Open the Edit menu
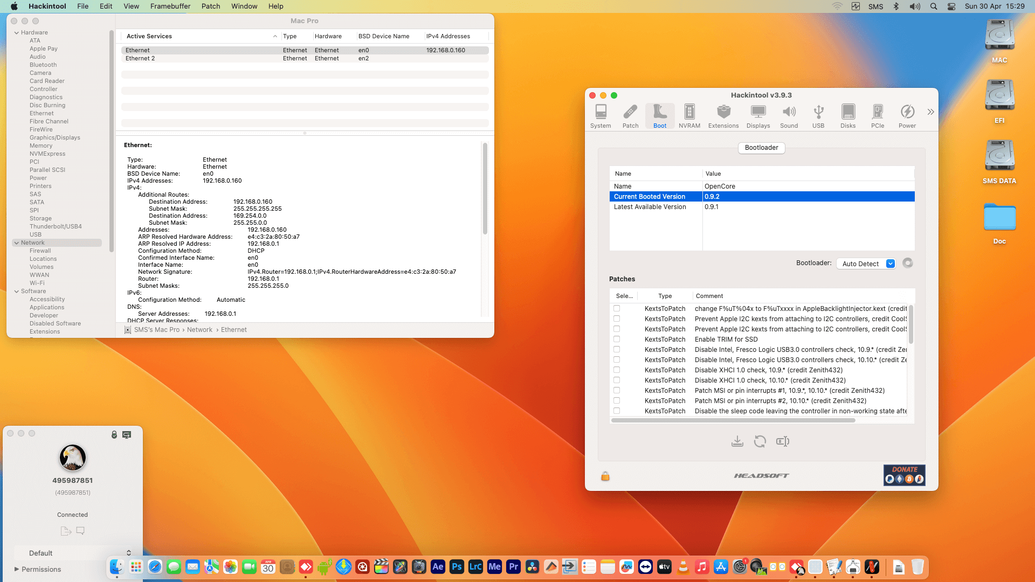The width and height of the screenshot is (1035, 582). (106, 6)
